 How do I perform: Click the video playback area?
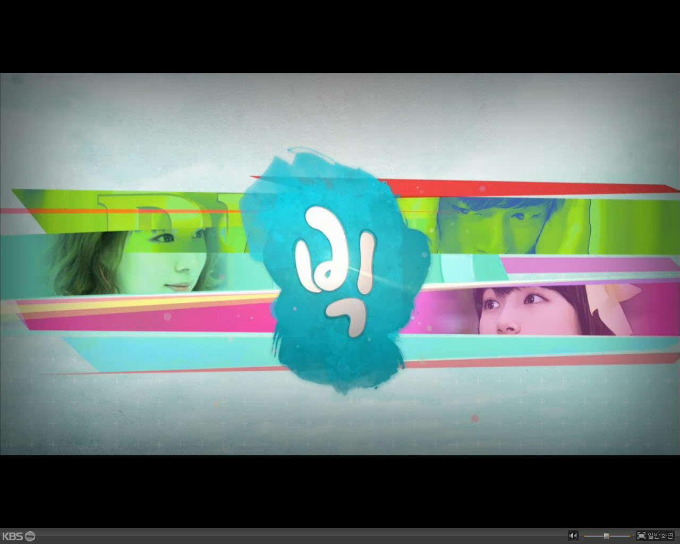[x=340, y=263]
